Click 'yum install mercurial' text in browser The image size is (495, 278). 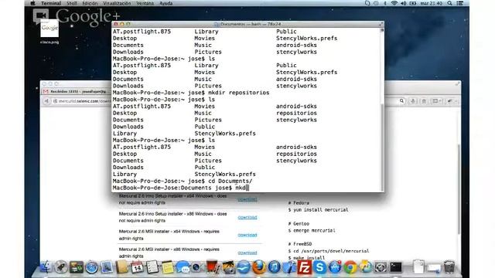(321, 209)
